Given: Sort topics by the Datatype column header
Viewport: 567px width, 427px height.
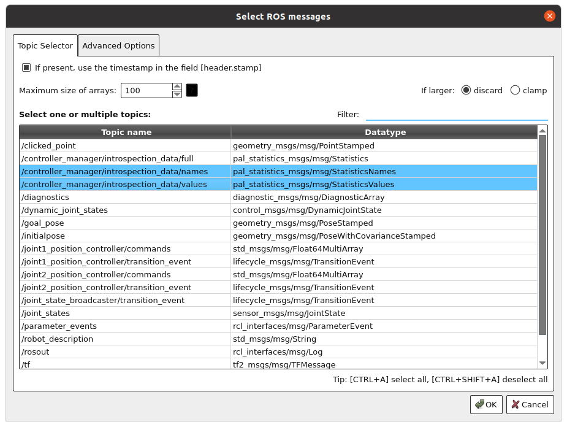Looking at the screenshot, I should [x=385, y=132].
